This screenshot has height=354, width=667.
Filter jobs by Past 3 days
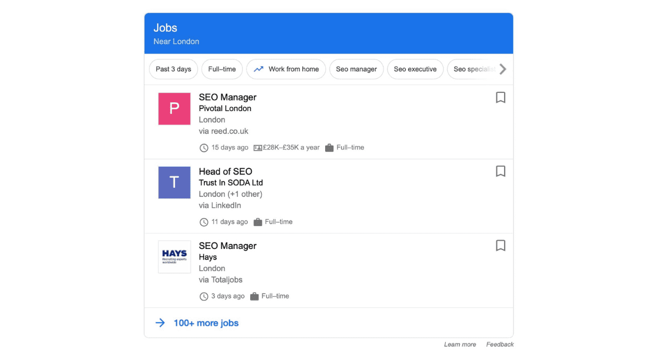(x=173, y=69)
